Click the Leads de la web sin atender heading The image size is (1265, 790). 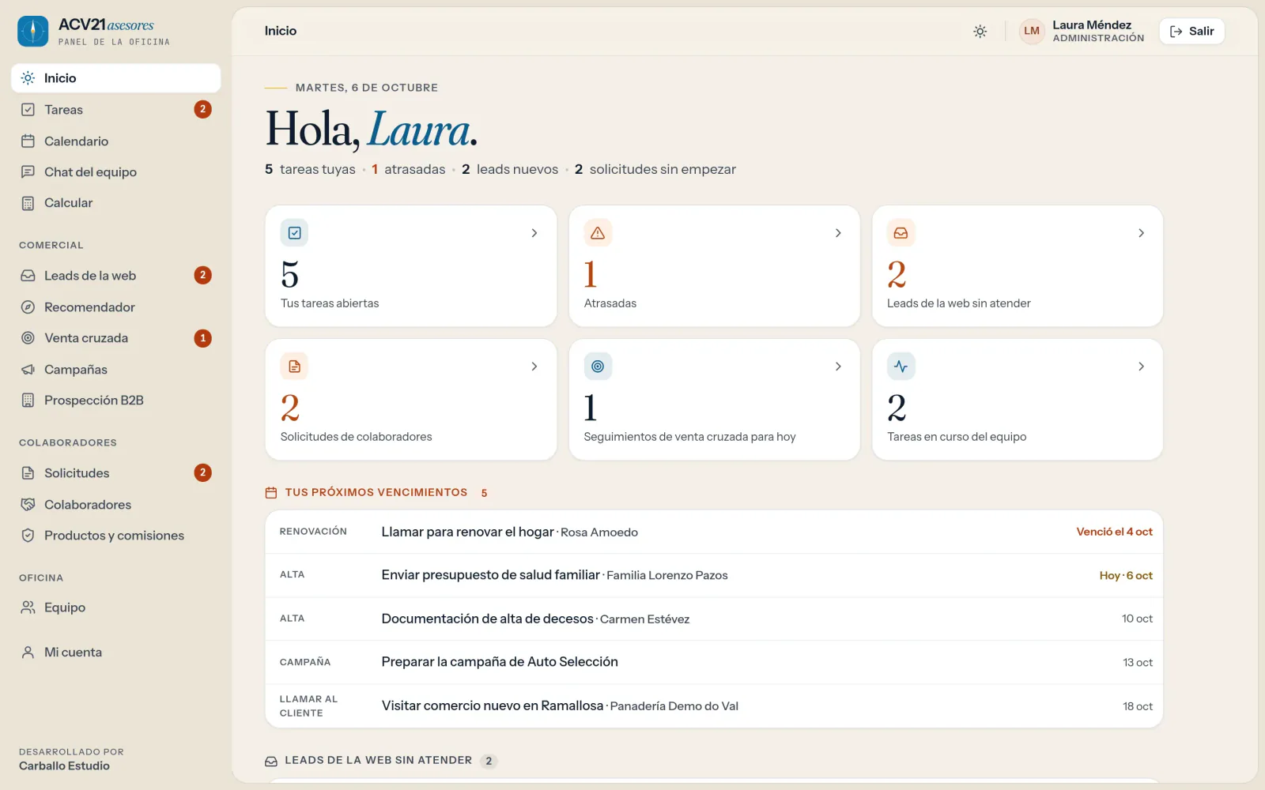click(378, 760)
